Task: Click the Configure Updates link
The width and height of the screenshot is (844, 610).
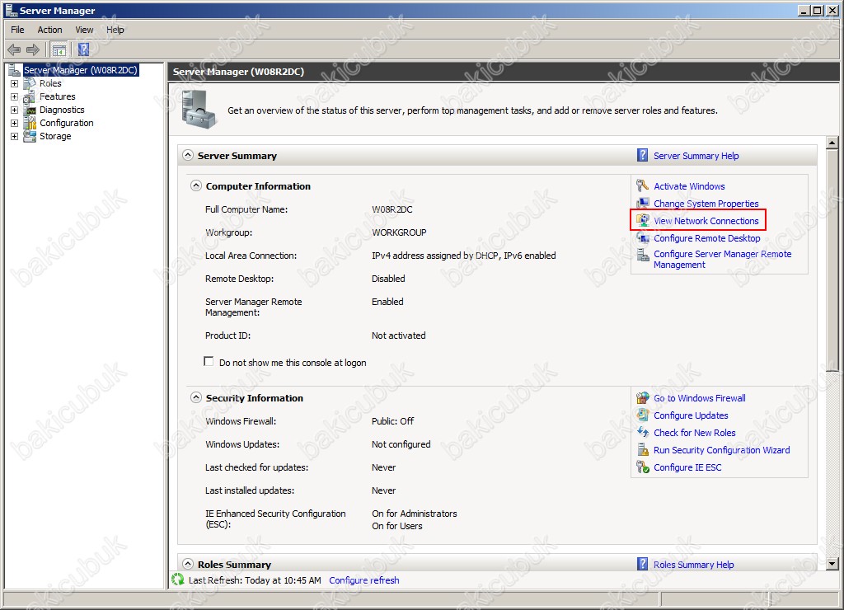Action: coord(691,415)
